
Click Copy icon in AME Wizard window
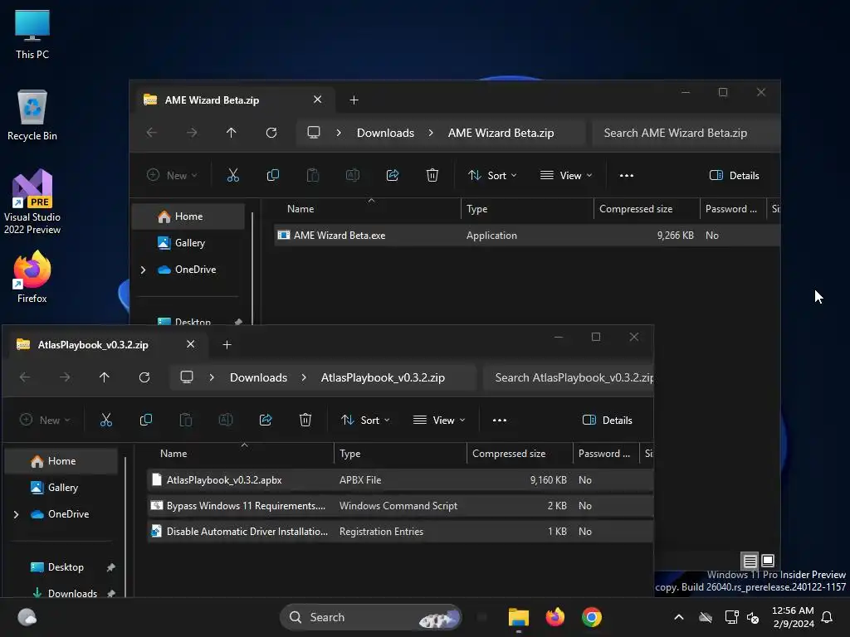[x=272, y=175]
